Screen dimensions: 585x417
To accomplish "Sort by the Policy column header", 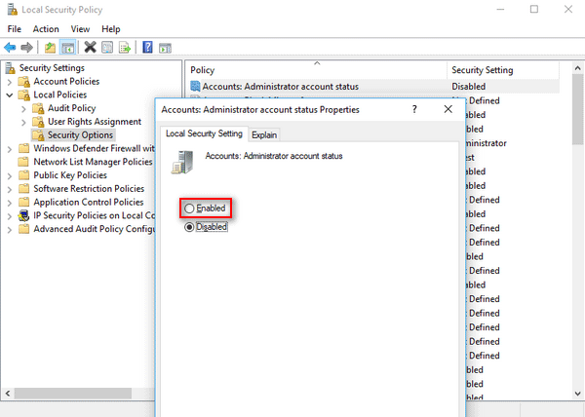I will (316, 70).
